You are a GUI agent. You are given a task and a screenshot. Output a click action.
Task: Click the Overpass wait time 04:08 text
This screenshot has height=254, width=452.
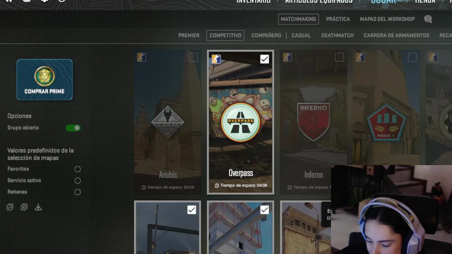point(244,186)
